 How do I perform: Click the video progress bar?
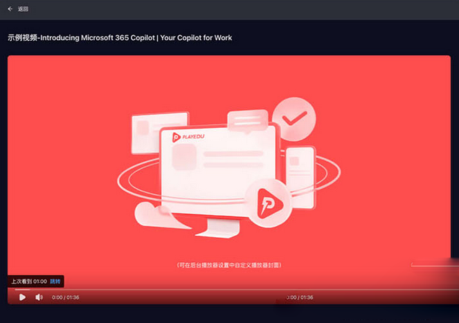228,289
